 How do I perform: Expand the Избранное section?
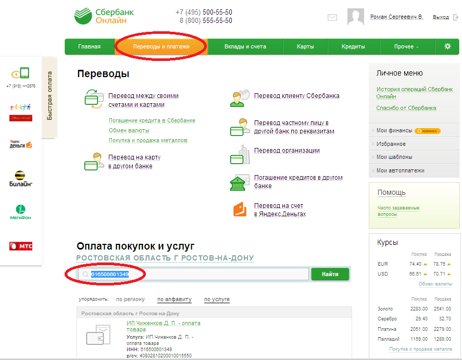pyautogui.click(x=391, y=144)
